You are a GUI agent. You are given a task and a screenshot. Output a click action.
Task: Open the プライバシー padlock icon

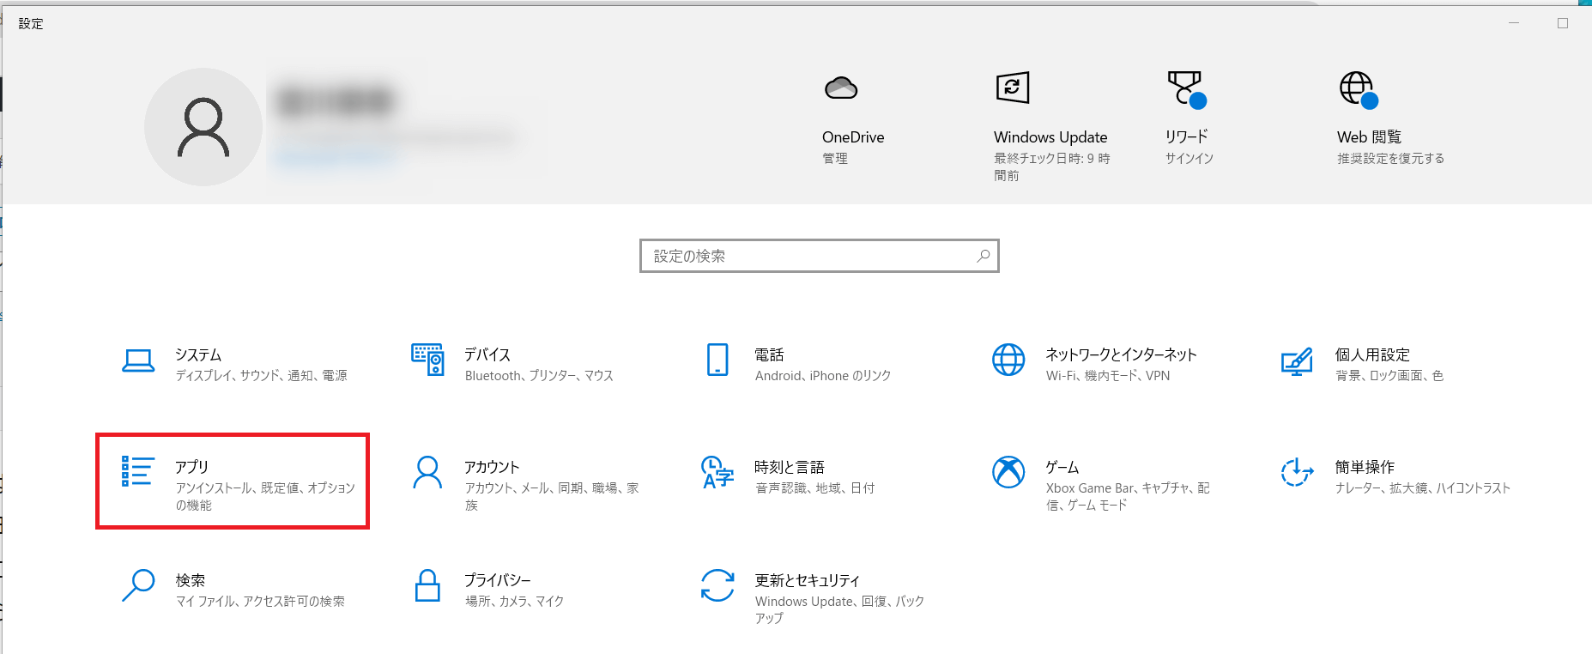[x=427, y=585]
